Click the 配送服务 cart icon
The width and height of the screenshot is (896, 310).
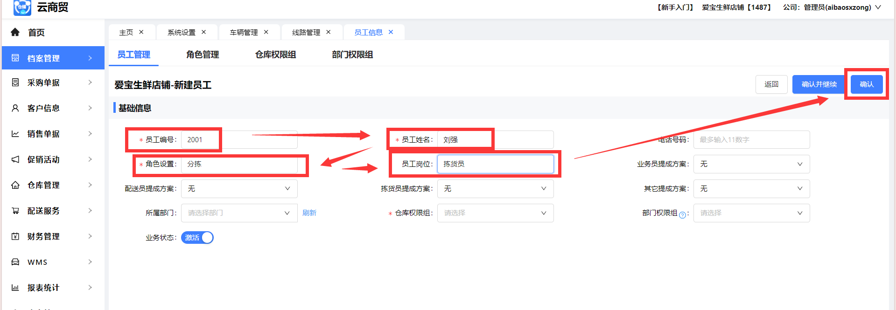(15, 211)
